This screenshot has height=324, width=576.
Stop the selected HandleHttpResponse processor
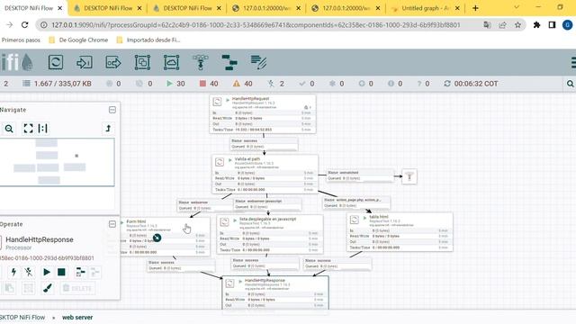(61, 272)
